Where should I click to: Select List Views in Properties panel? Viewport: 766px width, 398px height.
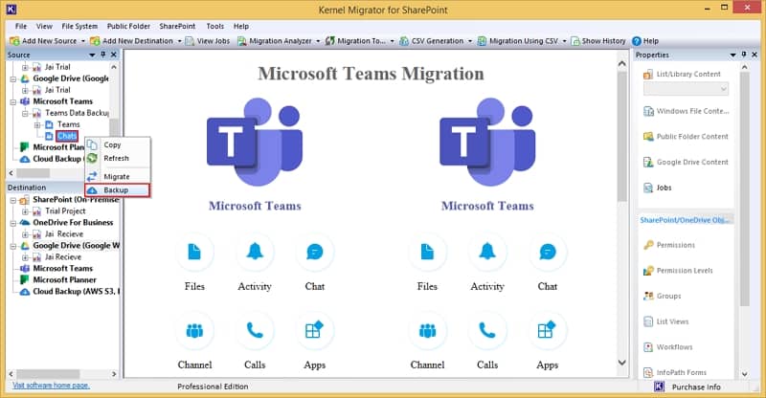[666, 321]
